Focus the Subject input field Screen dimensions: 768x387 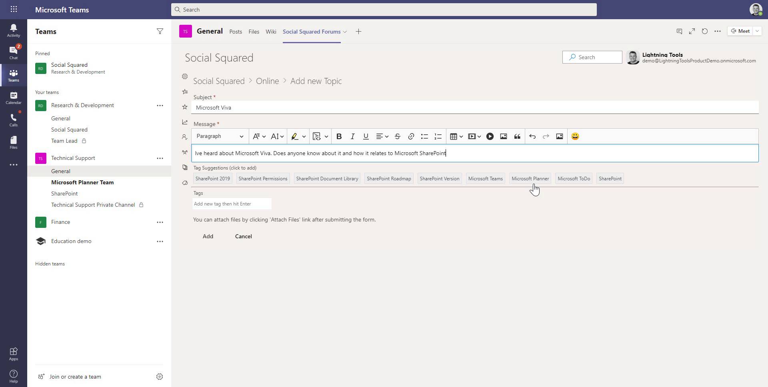475,108
